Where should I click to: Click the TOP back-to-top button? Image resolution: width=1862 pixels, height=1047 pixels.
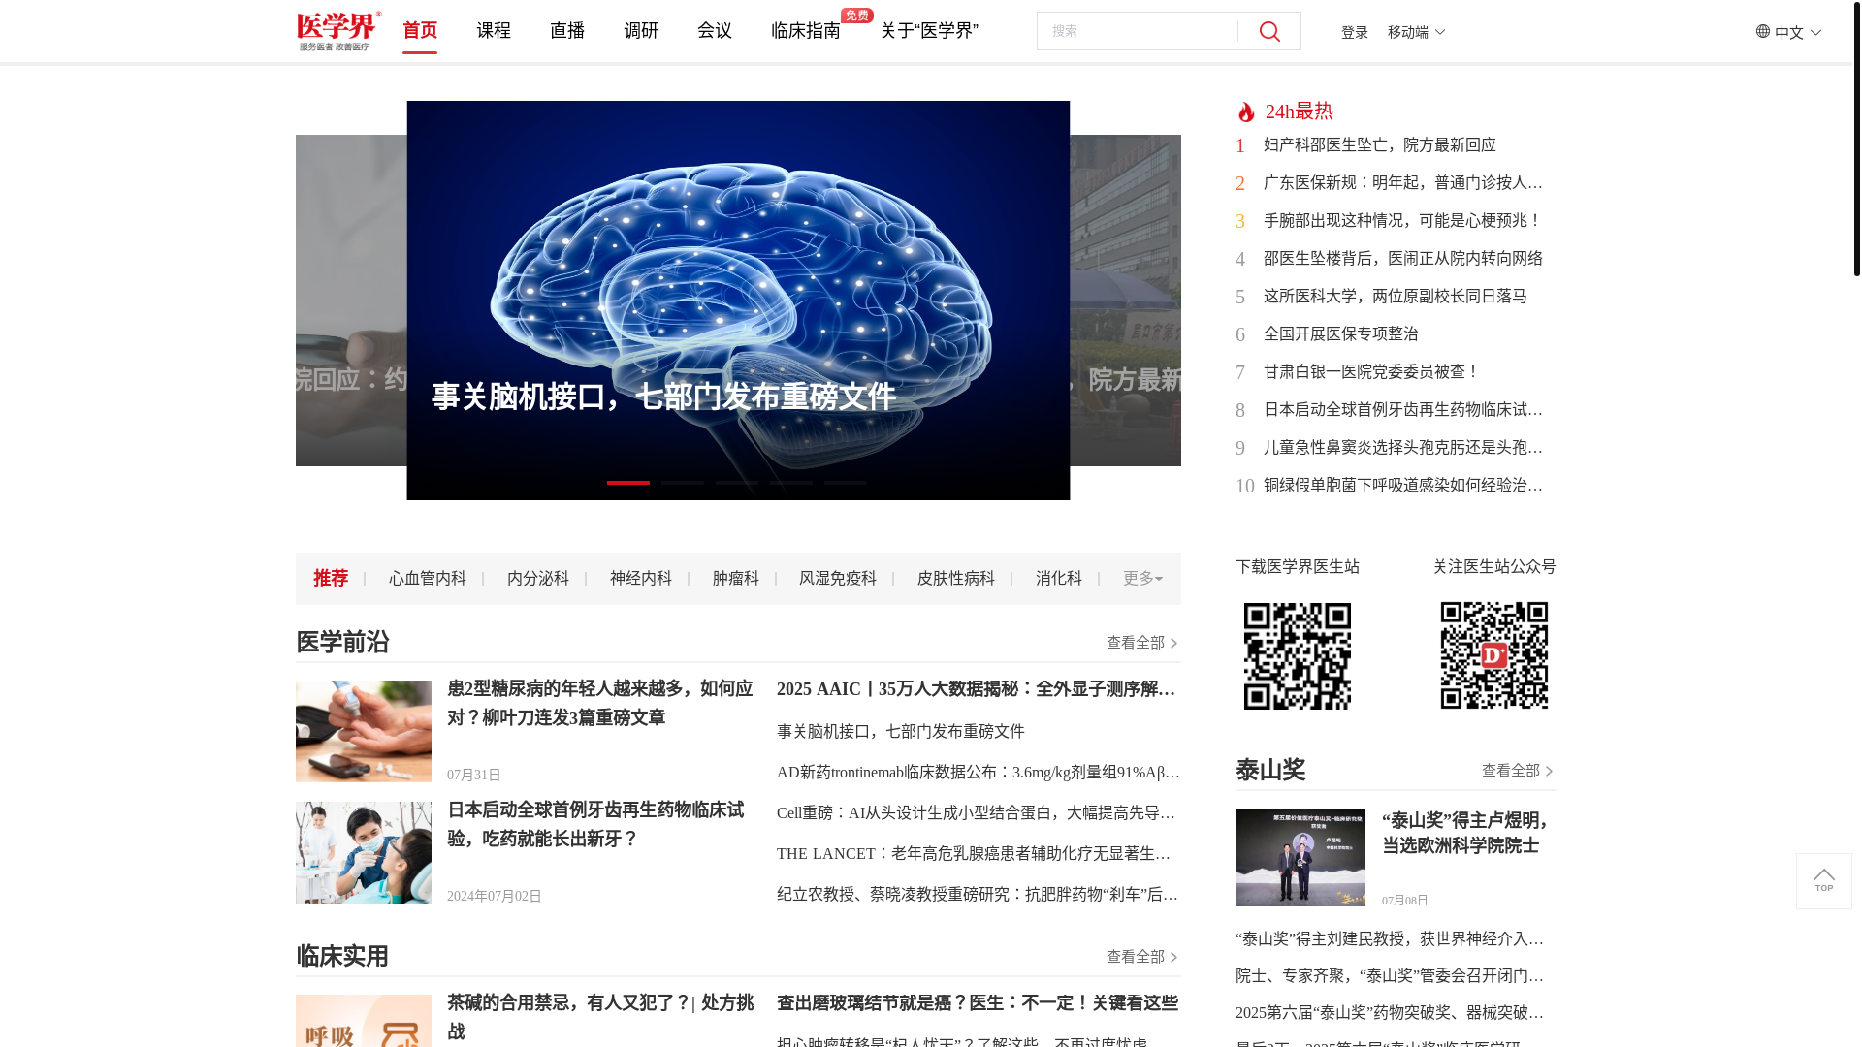[1824, 881]
